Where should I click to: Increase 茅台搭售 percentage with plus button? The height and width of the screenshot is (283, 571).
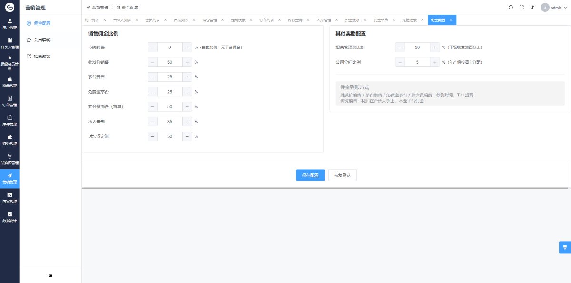click(187, 77)
